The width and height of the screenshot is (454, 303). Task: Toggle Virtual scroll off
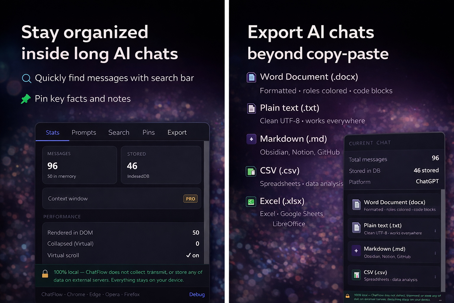click(x=192, y=255)
